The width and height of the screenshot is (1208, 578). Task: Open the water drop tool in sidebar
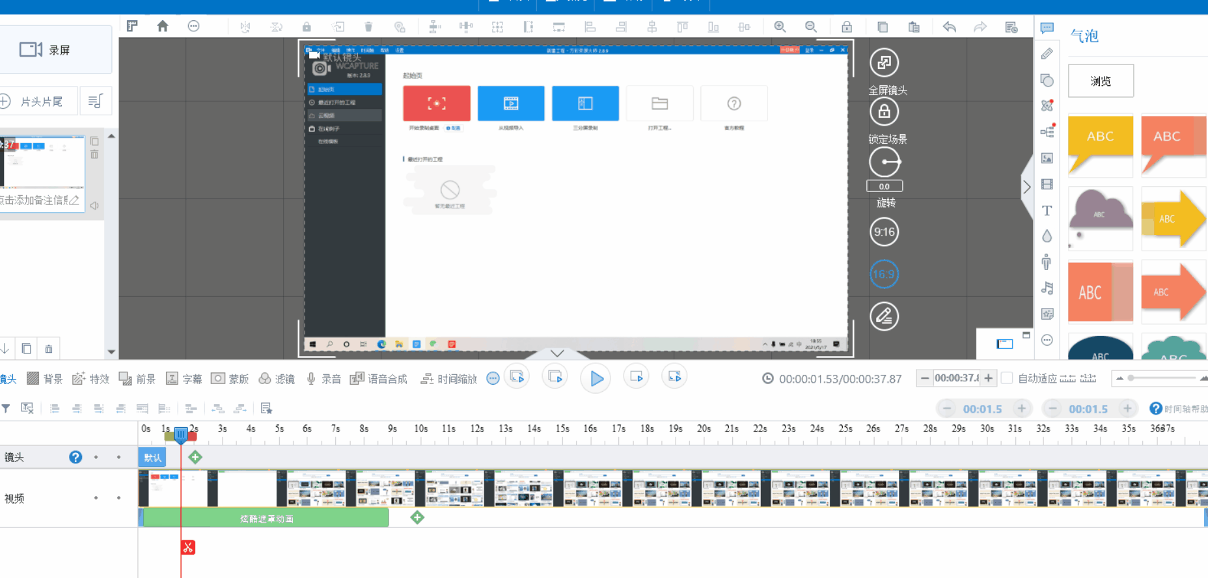coord(1047,236)
